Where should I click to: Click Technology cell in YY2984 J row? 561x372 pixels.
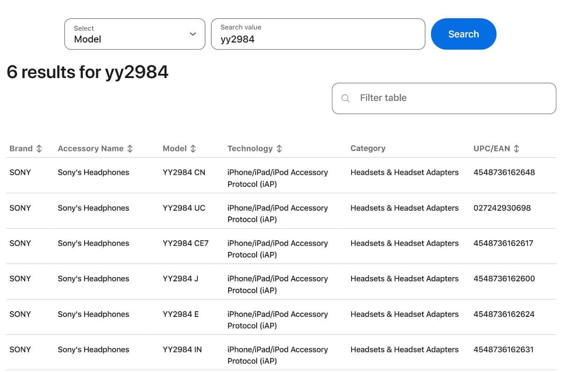[278, 285]
